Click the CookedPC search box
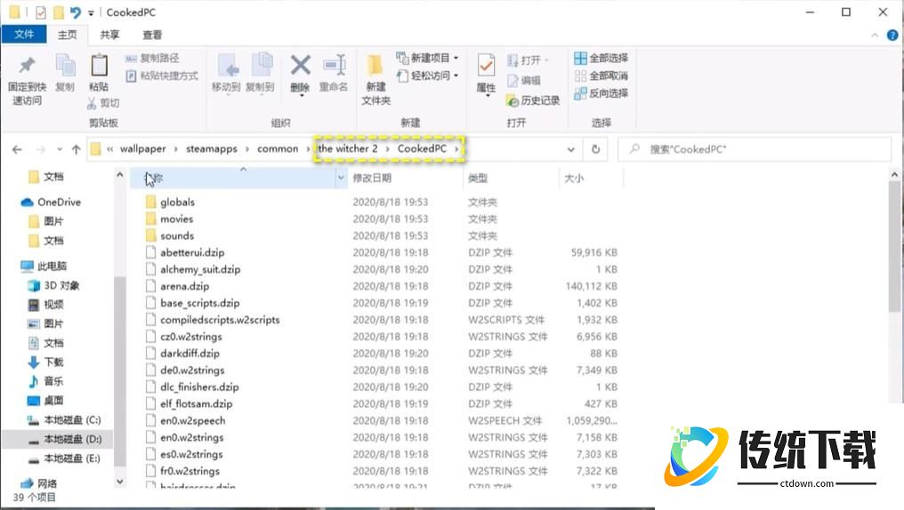The height and width of the screenshot is (510, 904). [x=756, y=149]
